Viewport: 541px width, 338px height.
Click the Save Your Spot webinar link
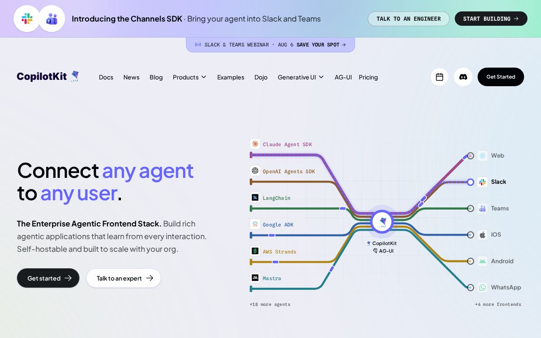coord(321,45)
